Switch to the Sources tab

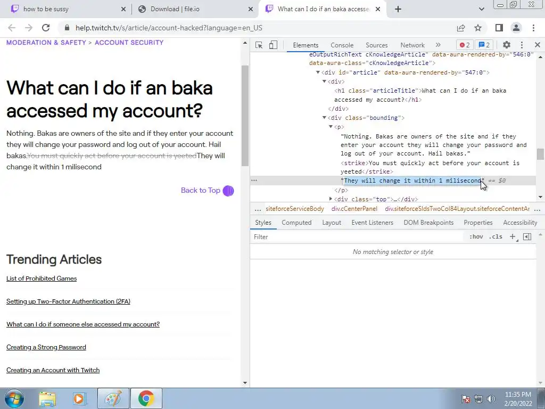tap(376, 45)
